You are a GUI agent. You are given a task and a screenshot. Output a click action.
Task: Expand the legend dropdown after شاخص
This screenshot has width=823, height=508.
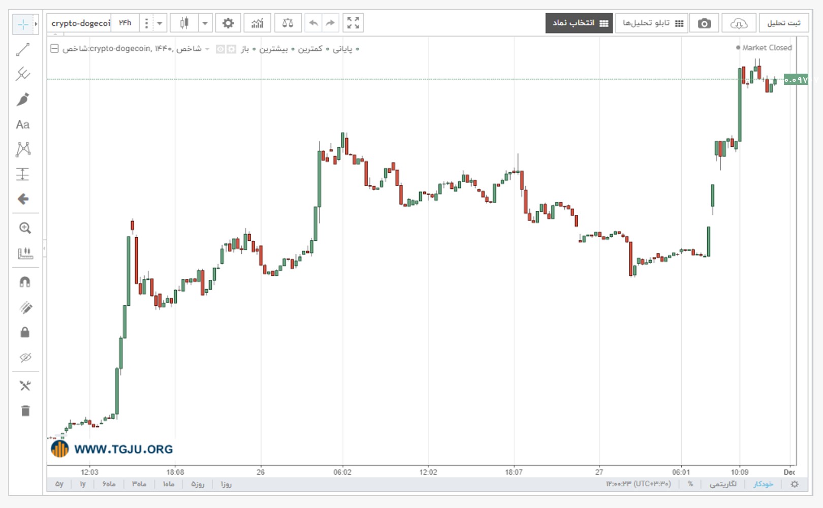pos(207,49)
